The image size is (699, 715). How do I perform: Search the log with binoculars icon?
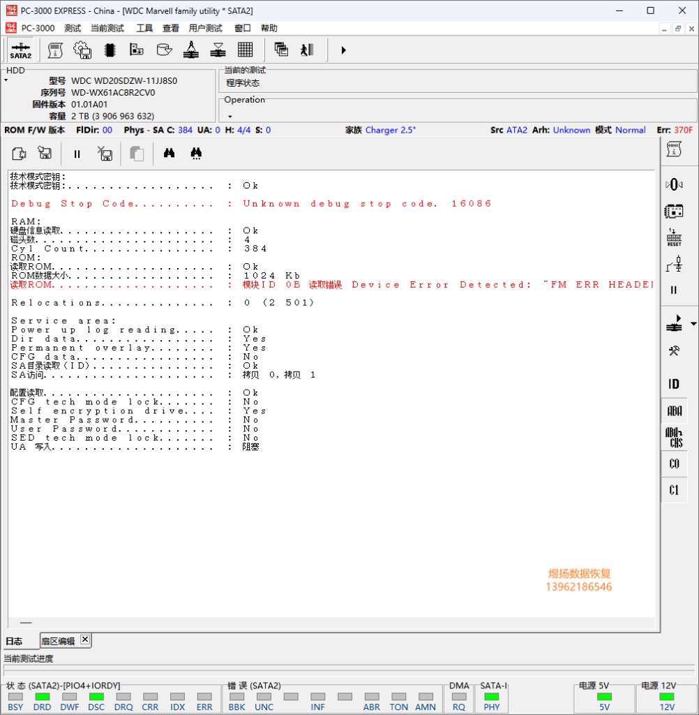169,153
